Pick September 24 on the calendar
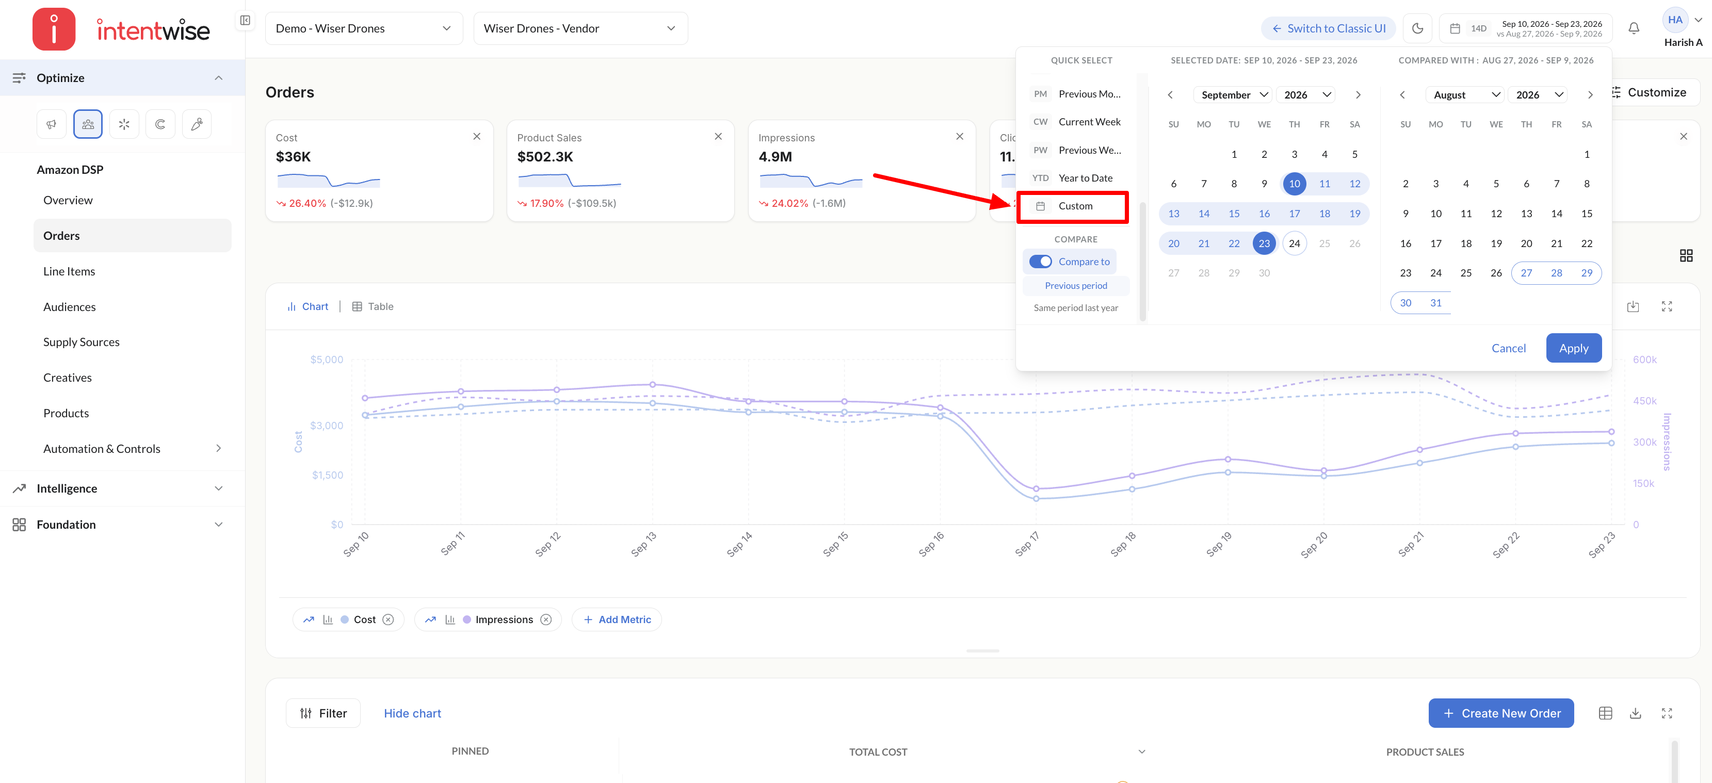Viewport: 1712px width, 783px height. tap(1294, 244)
